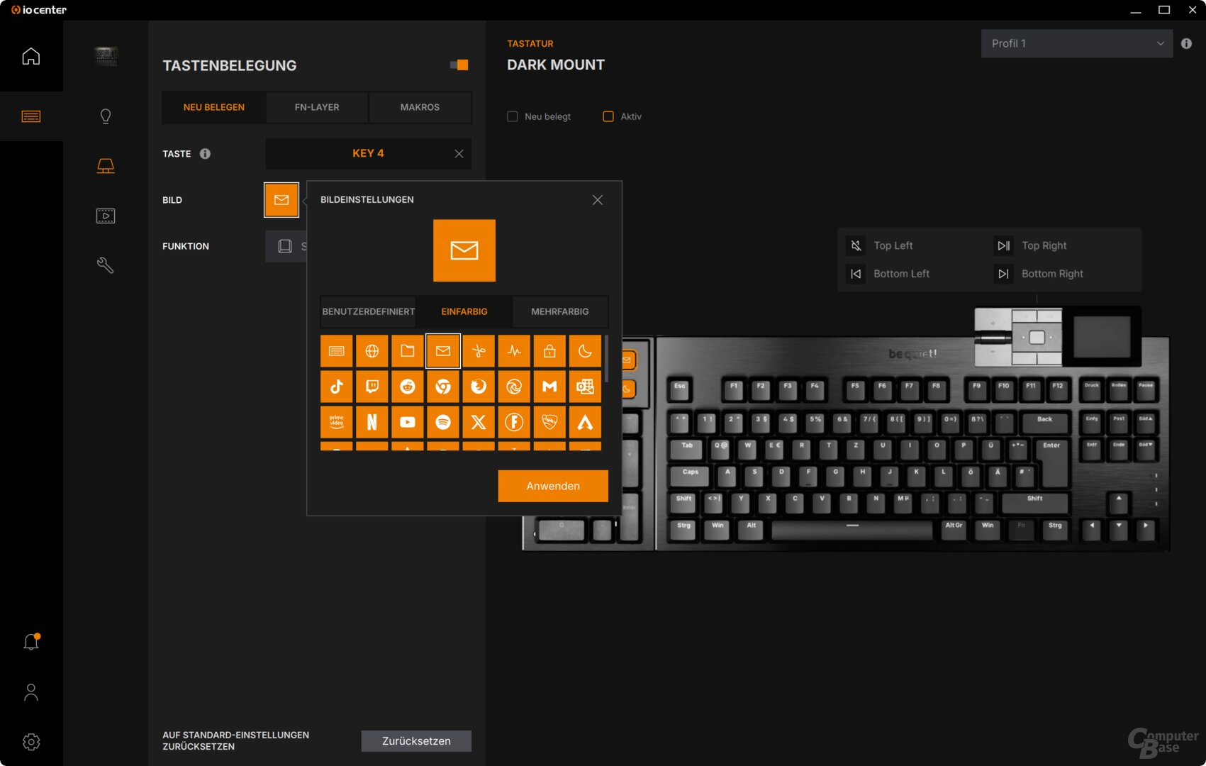Select the TikTok icon in the grid

(337, 387)
